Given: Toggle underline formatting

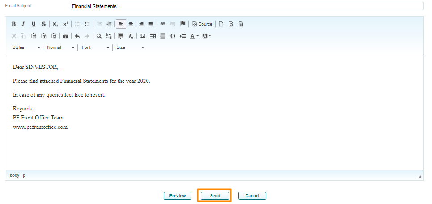Looking at the screenshot, I should pyautogui.click(x=34, y=24).
